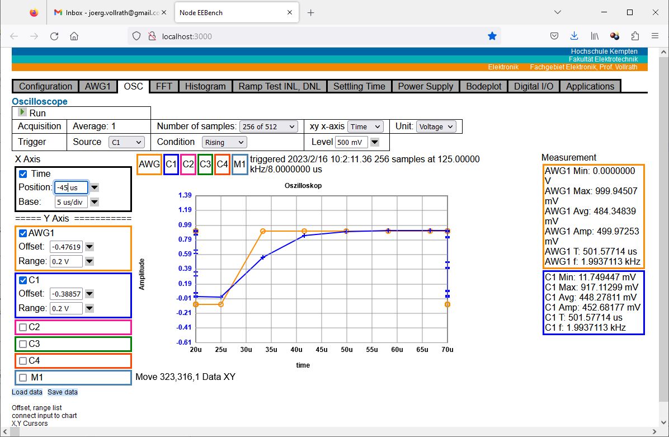Switch to the FFT tab
This screenshot has width=669, height=437.
point(164,86)
